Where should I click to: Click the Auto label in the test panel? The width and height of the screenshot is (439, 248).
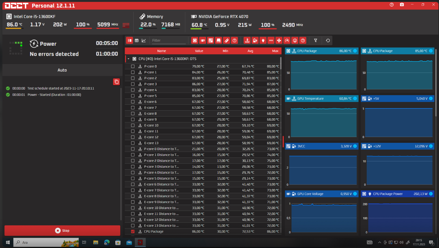pyautogui.click(x=62, y=70)
